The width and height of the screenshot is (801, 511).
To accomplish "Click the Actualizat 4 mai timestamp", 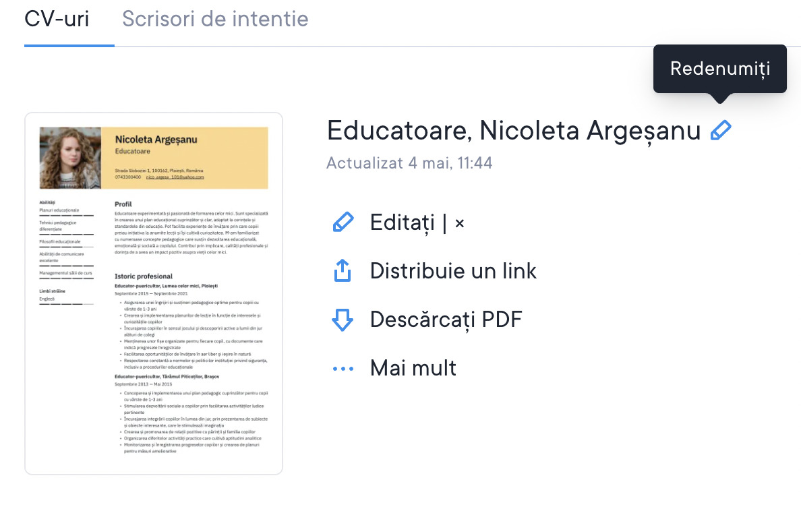I will click(409, 163).
